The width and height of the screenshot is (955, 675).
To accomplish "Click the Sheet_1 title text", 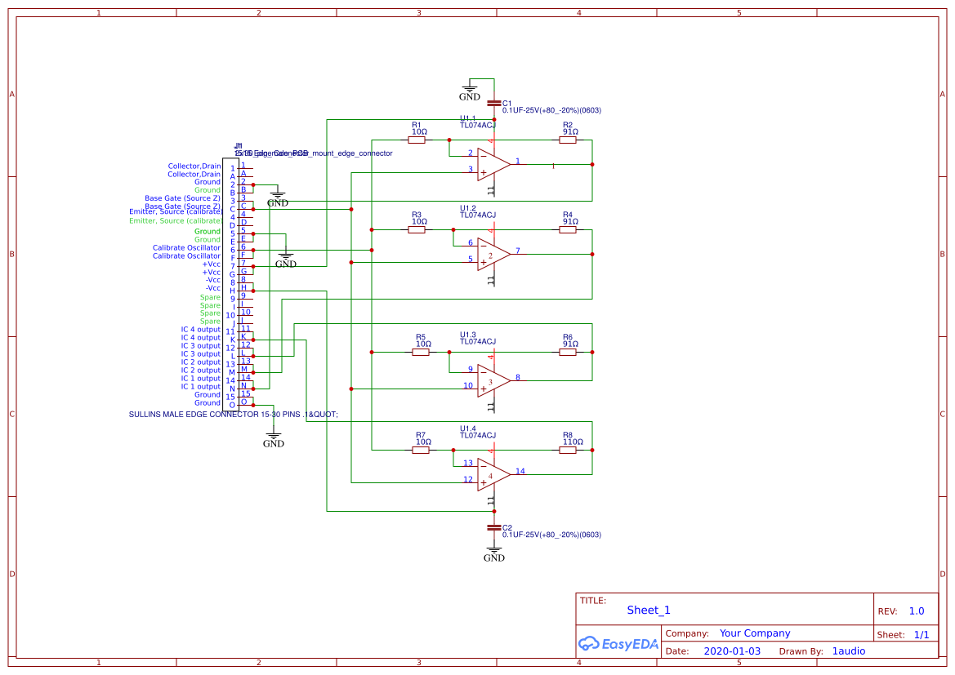I will click(x=649, y=610).
